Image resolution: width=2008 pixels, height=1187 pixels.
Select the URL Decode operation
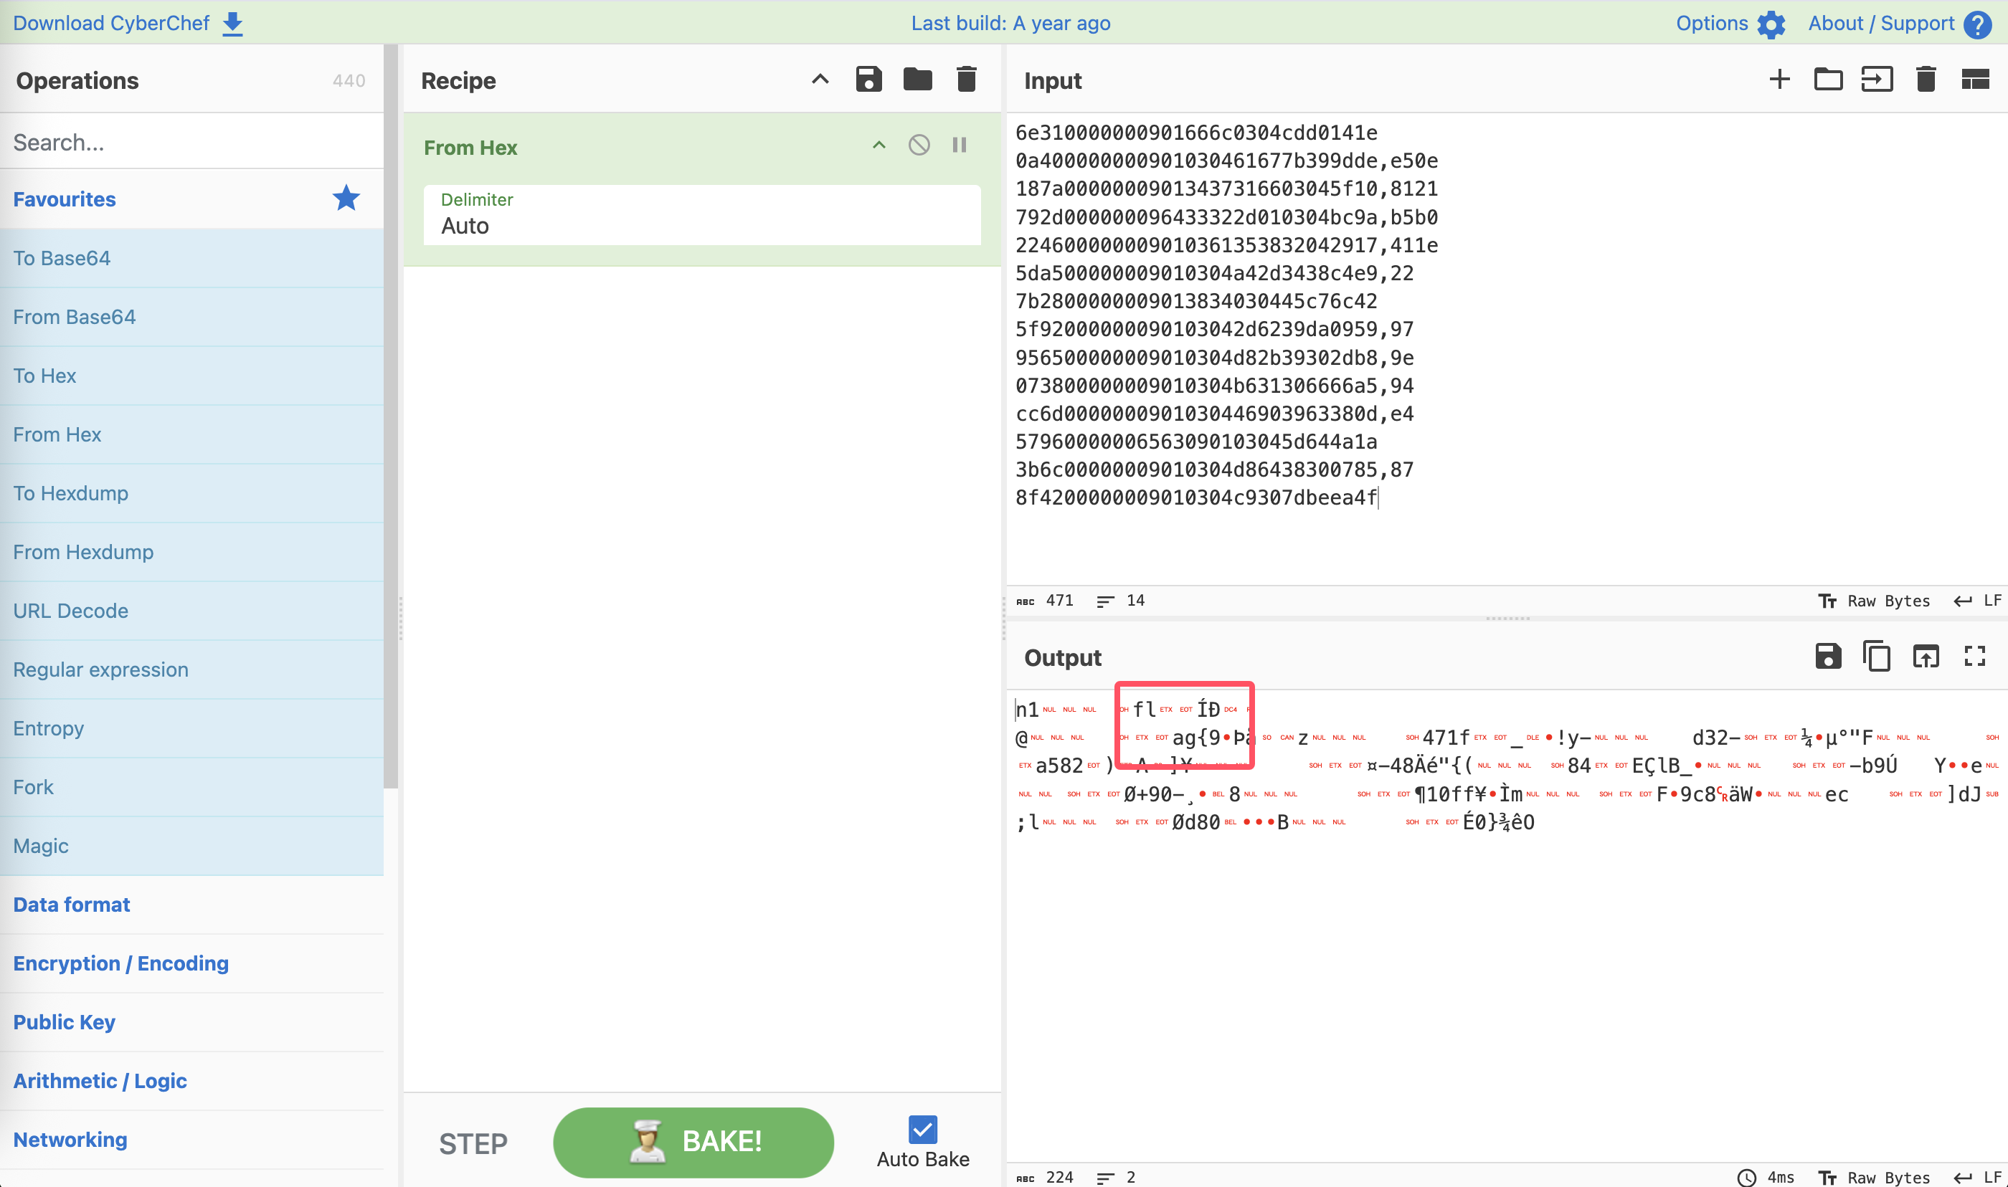[192, 611]
